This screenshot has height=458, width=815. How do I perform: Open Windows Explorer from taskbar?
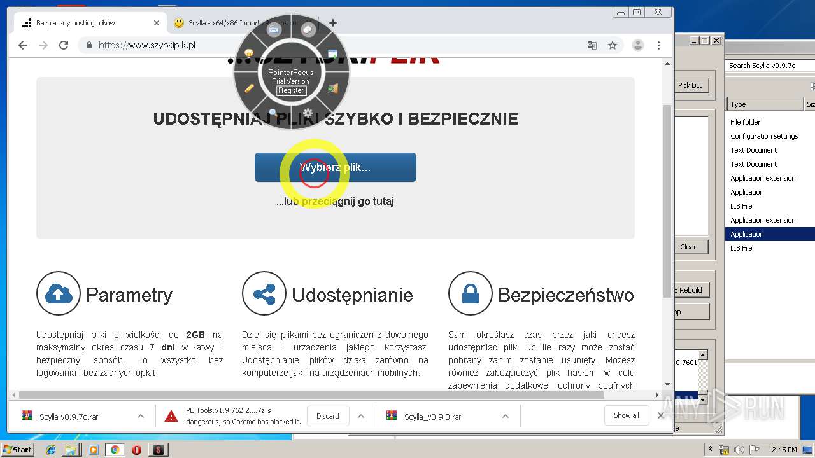click(71, 450)
